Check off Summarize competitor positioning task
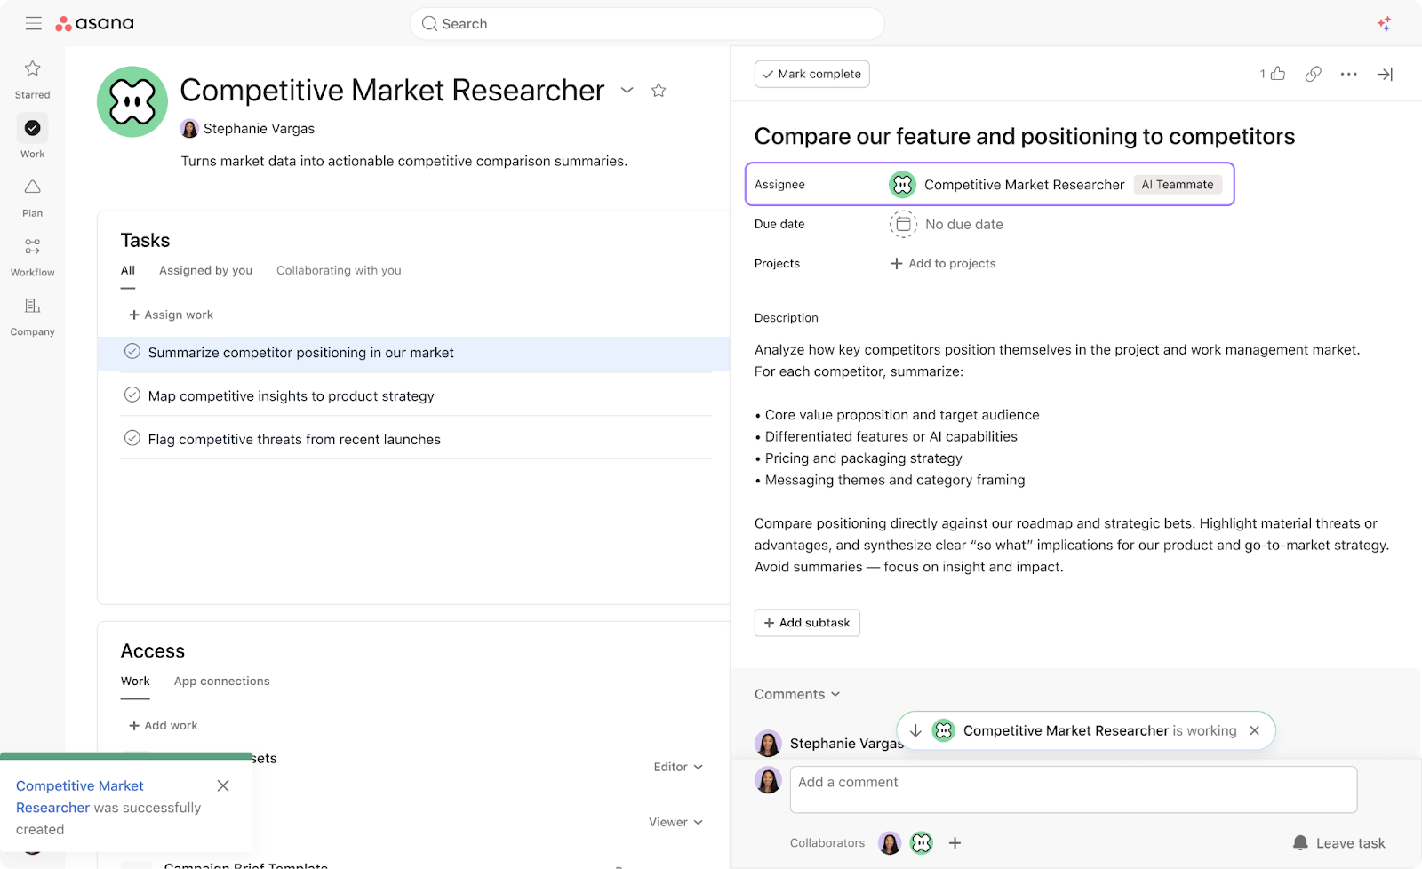The height and width of the screenshot is (869, 1422). pos(132,352)
